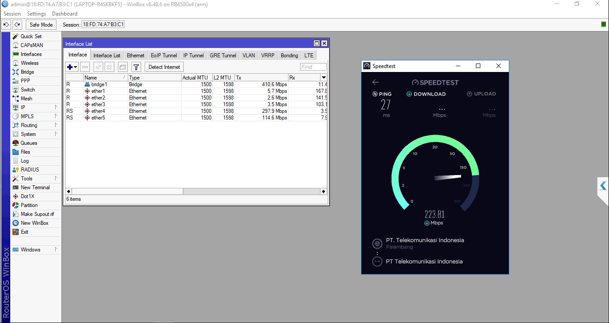This screenshot has width=609, height=323.
Task: Select the ether4 interface row
Action: point(196,111)
